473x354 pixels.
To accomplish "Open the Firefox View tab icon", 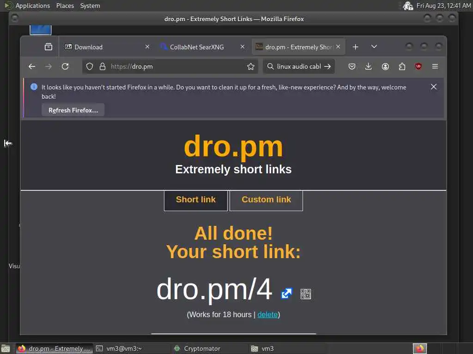I will [48, 47].
